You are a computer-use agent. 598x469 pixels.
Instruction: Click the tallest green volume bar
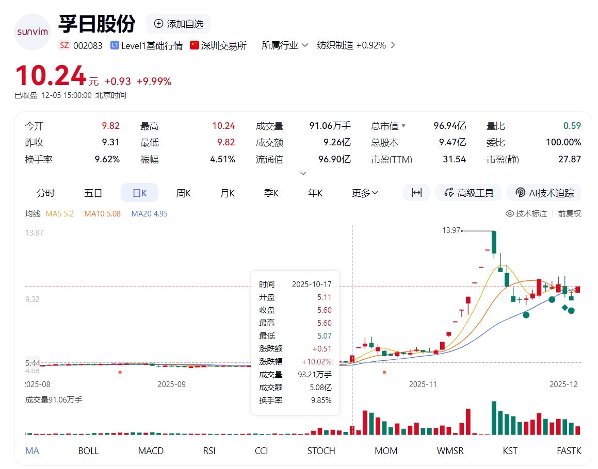coord(494,418)
